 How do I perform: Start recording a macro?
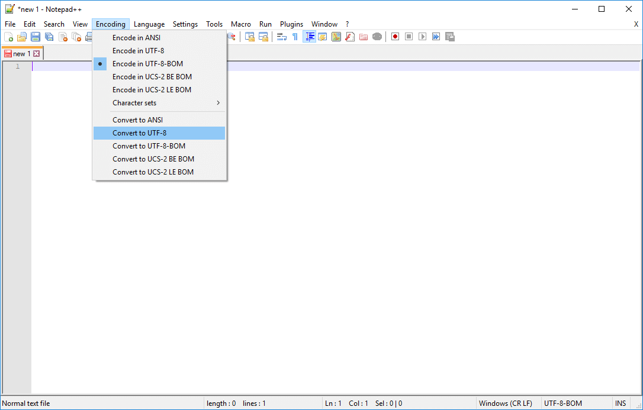coord(395,36)
